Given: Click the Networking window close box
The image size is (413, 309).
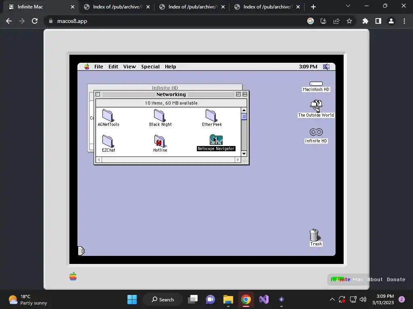Looking at the screenshot, I should pyautogui.click(x=98, y=94).
